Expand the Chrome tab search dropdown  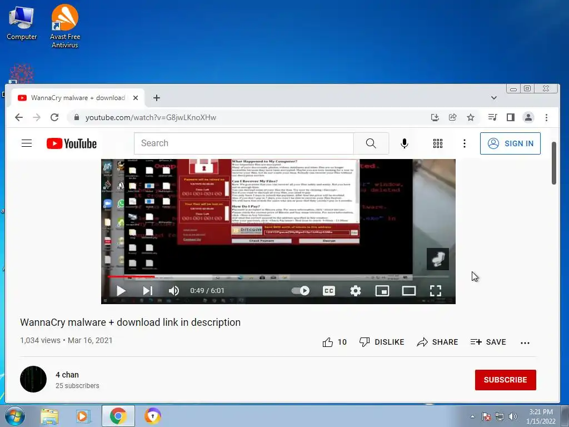coord(493,98)
